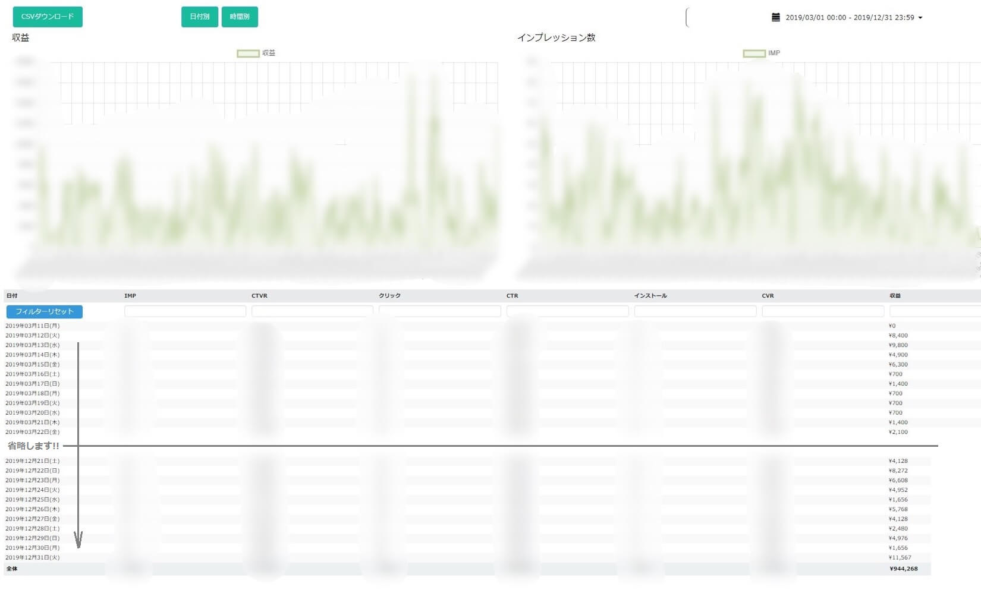This screenshot has width=981, height=590.
Task: Focus the CTR column filter field
Action: [567, 311]
